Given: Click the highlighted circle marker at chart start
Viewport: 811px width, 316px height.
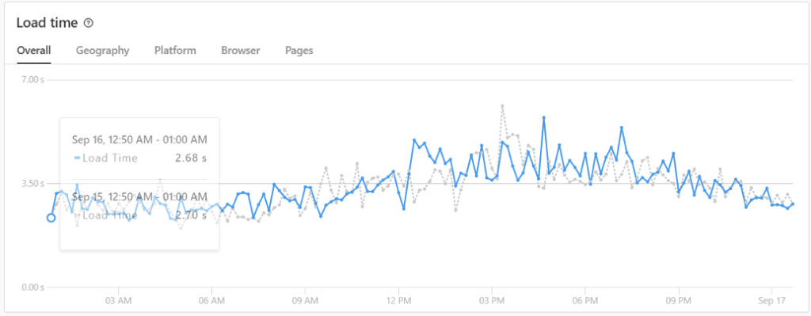Looking at the screenshot, I should 51,218.
